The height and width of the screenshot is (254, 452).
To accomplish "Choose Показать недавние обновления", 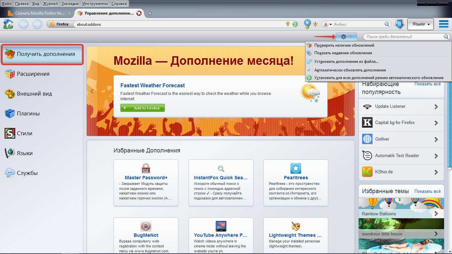I will pyautogui.click(x=378, y=53).
